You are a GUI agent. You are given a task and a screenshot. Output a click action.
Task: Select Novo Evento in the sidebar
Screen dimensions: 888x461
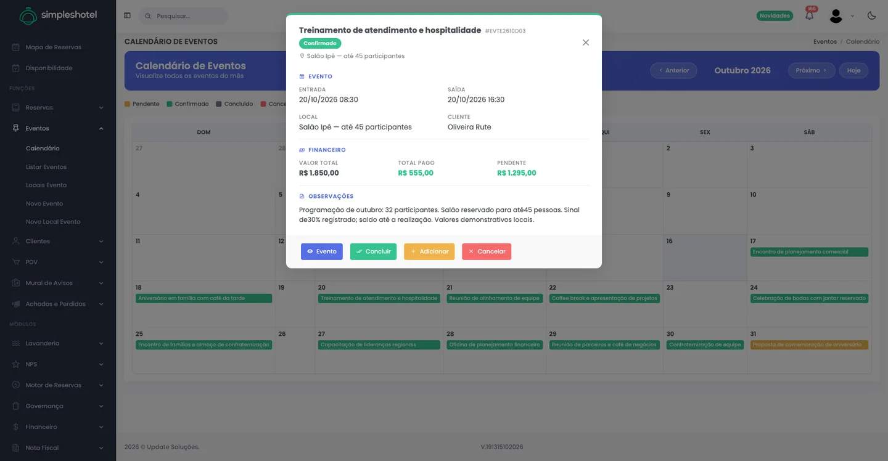click(x=44, y=203)
